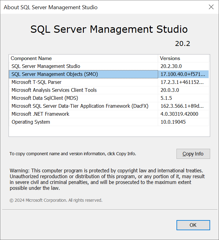
Task: Click version value 4.0.30319.42000
Action: [x=179, y=114]
